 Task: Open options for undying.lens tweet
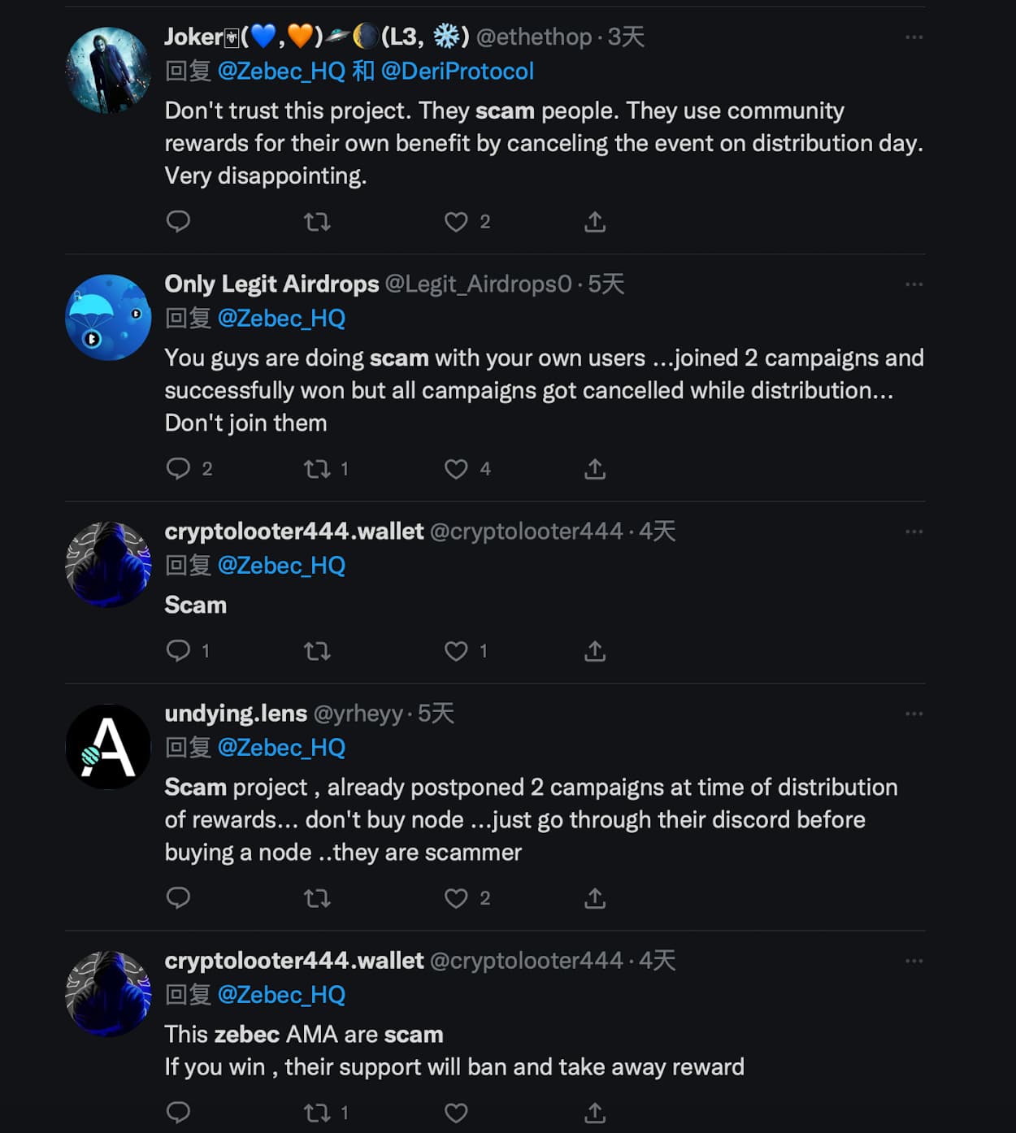click(914, 714)
